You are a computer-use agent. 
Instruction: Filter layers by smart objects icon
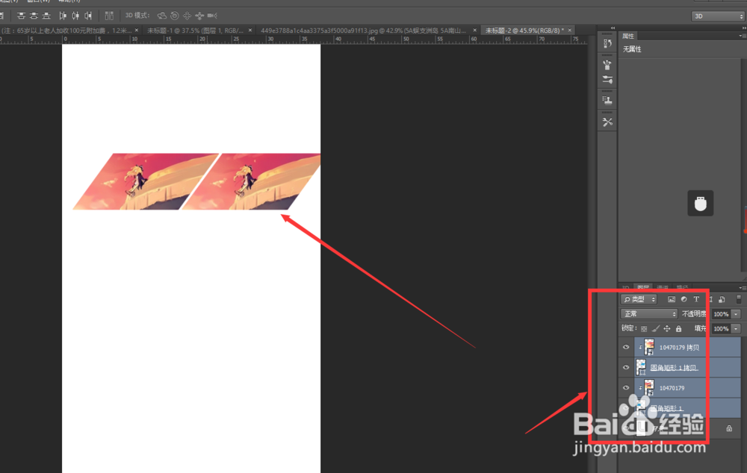(x=722, y=299)
